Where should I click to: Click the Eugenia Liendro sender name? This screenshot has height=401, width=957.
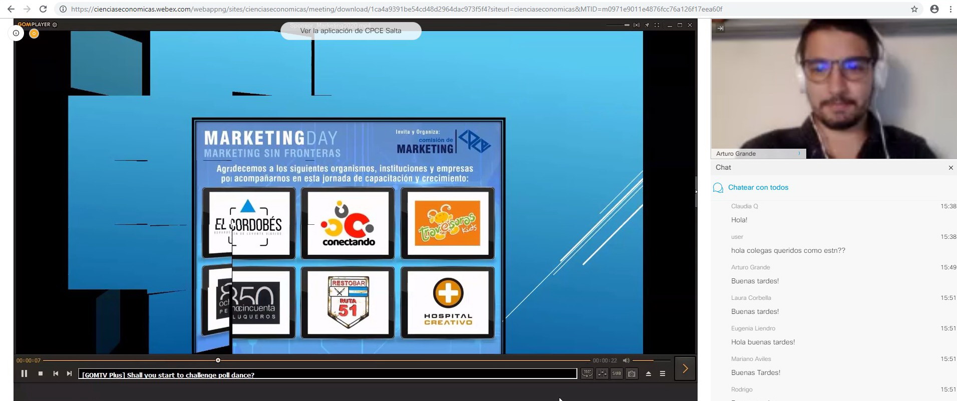point(753,328)
